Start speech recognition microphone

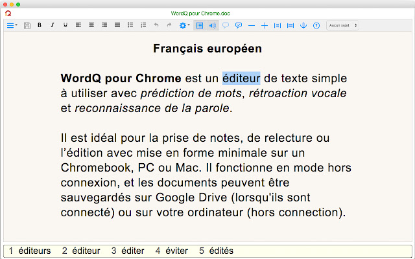[x=303, y=25]
